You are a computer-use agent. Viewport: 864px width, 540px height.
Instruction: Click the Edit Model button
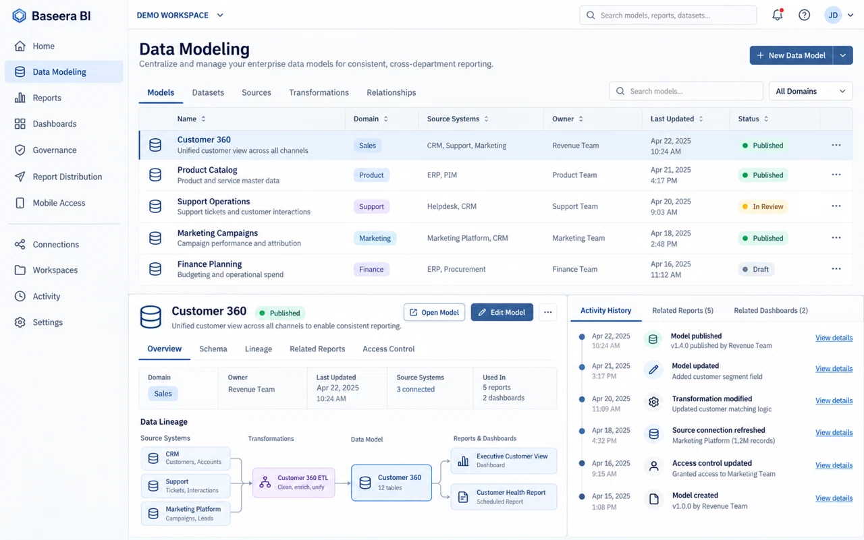pyautogui.click(x=502, y=312)
